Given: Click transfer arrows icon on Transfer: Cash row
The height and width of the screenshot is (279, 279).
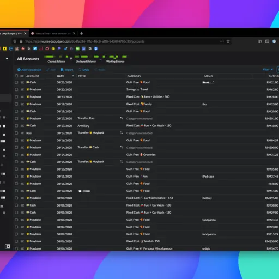Looking at the screenshot, I should pos(122,147).
